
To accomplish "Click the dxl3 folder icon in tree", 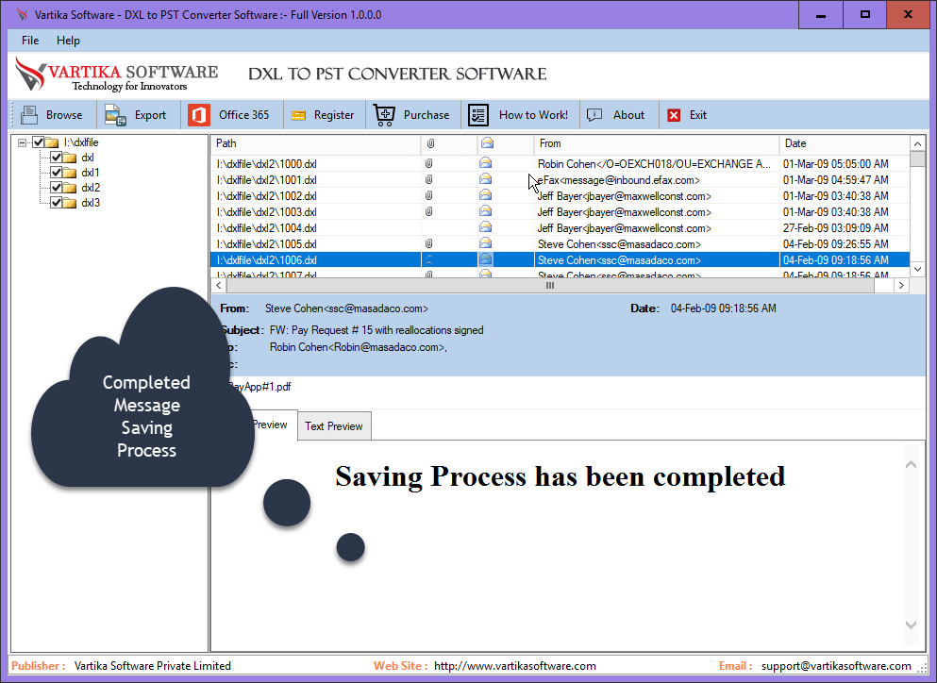I will pyautogui.click(x=71, y=203).
